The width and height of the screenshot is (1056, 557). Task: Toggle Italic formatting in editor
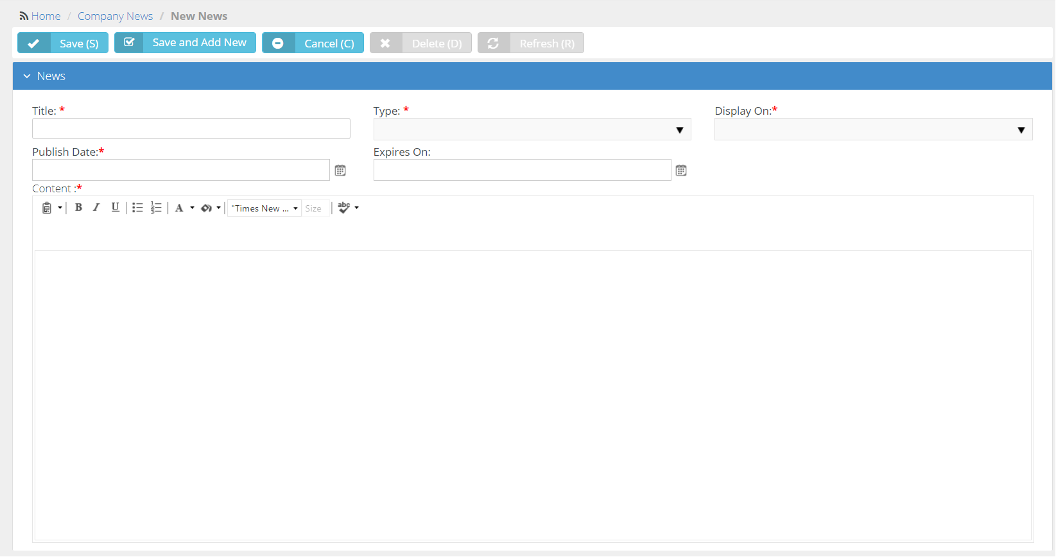[x=96, y=208]
